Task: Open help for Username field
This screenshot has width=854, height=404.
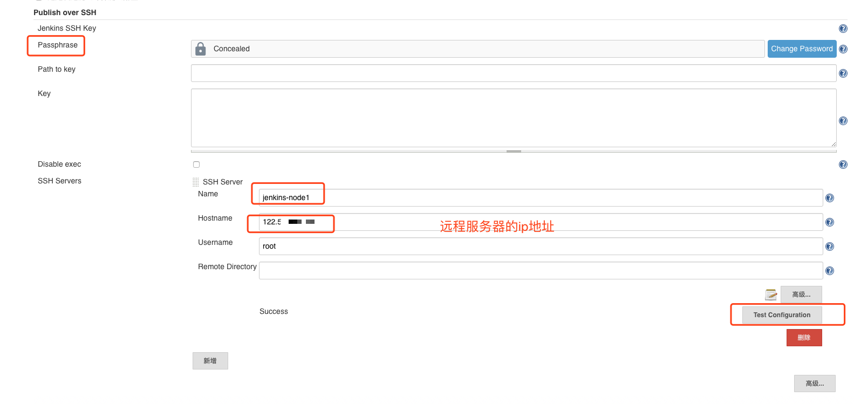Action: click(830, 246)
